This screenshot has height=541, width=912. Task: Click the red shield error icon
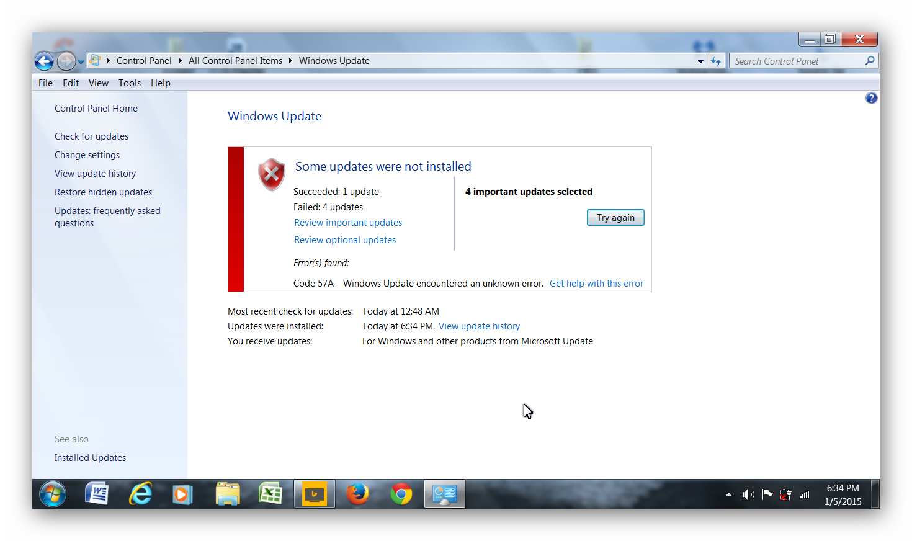click(272, 174)
